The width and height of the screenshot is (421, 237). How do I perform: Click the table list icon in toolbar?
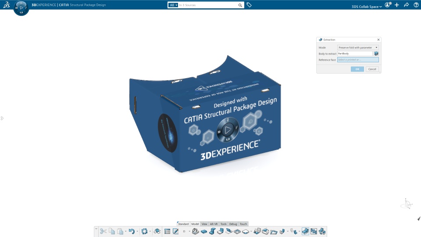167,231
